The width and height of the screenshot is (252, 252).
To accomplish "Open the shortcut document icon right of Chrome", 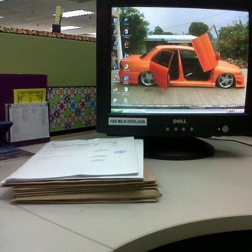I will (x=126, y=89).
